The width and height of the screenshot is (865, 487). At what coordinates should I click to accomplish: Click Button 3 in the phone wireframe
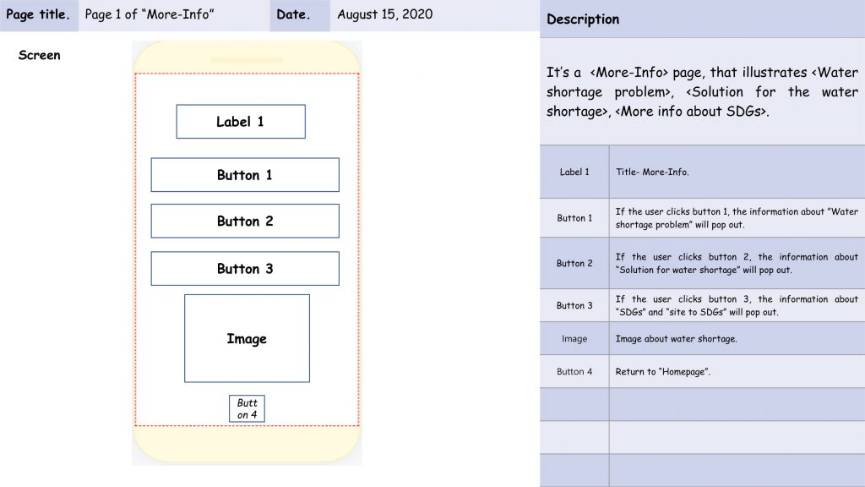(245, 268)
